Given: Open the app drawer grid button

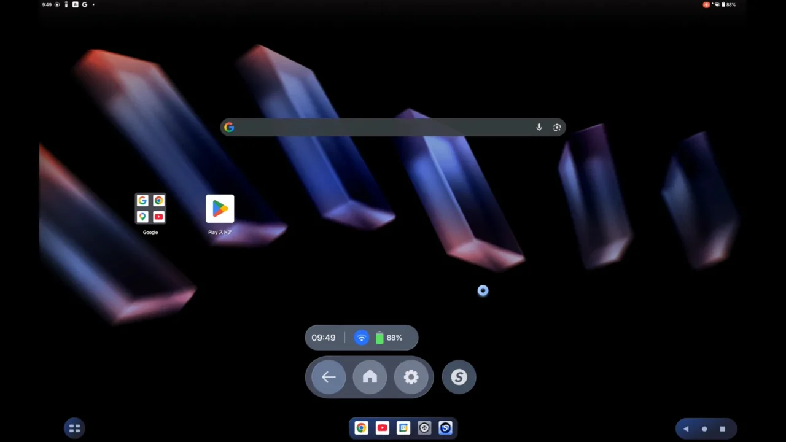Looking at the screenshot, I should pyautogui.click(x=74, y=428).
